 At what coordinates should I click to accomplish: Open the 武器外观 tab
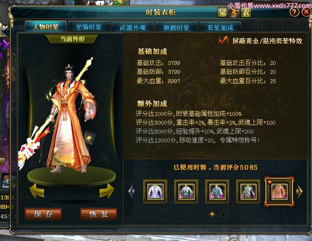[x=133, y=27]
